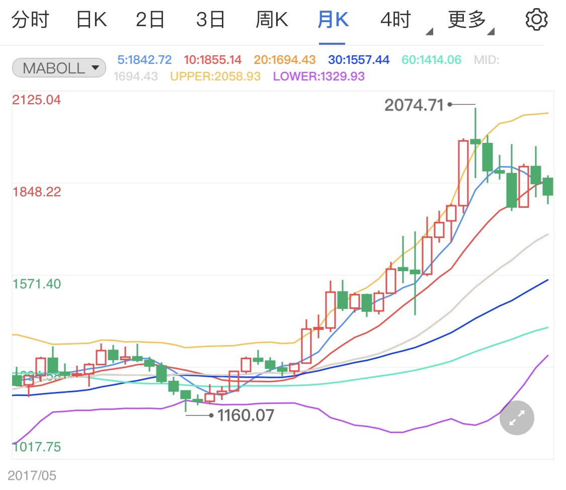Open the MABOLL indicator dropdown

59,68
